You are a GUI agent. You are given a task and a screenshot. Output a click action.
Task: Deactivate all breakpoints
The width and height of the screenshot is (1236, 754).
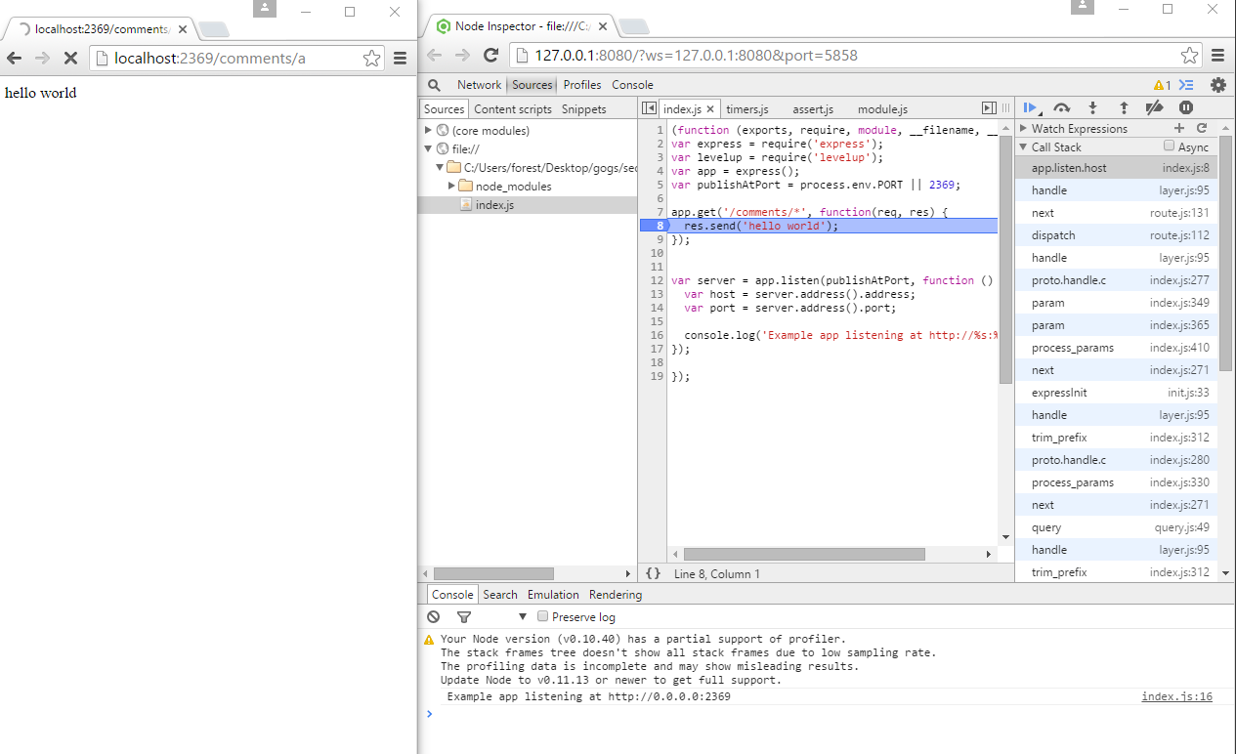[x=1154, y=108]
